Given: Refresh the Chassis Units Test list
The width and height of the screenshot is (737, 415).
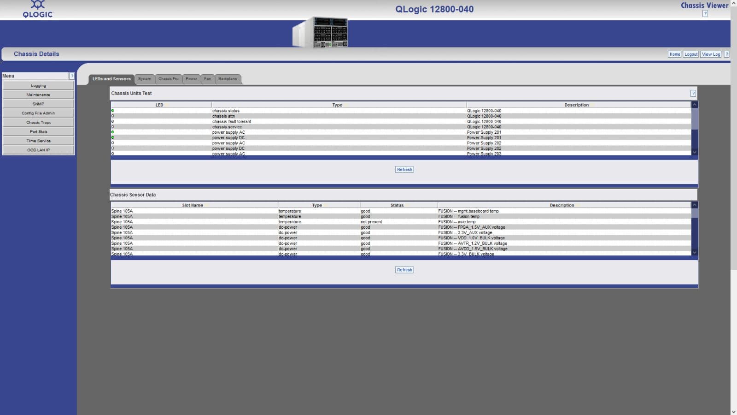Looking at the screenshot, I should click(404, 169).
